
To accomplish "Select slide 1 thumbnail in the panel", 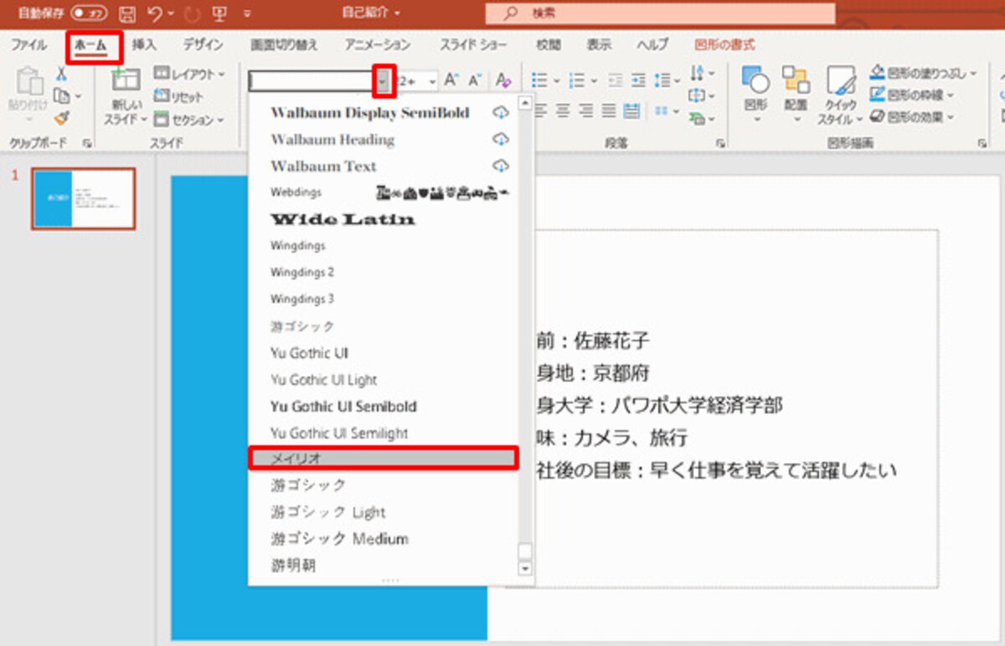I will pos(83,198).
